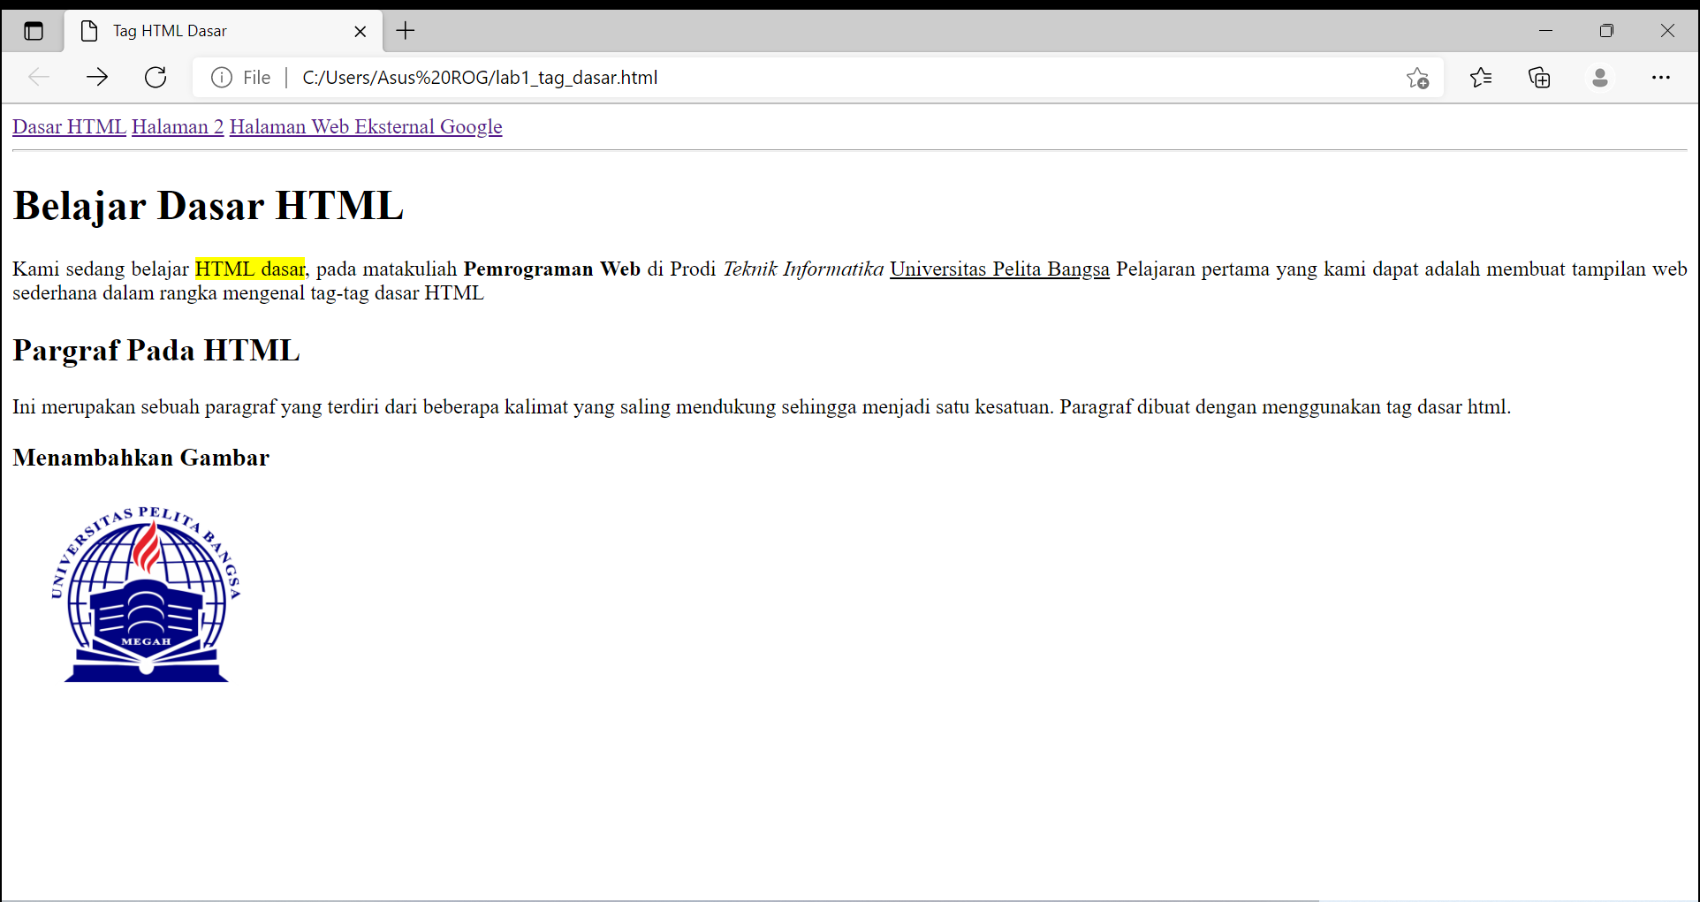Image resolution: width=1700 pixels, height=902 pixels.
Task: Click the Universitas Pelita Bangsa logo image
Action: [x=146, y=594]
